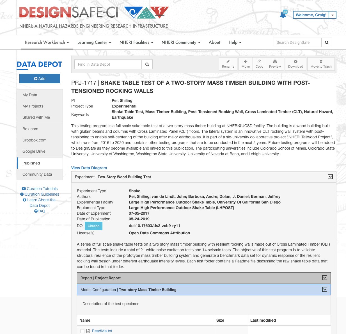
Task: Click the PI name Pei, Shiling
Action: [122, 100]
